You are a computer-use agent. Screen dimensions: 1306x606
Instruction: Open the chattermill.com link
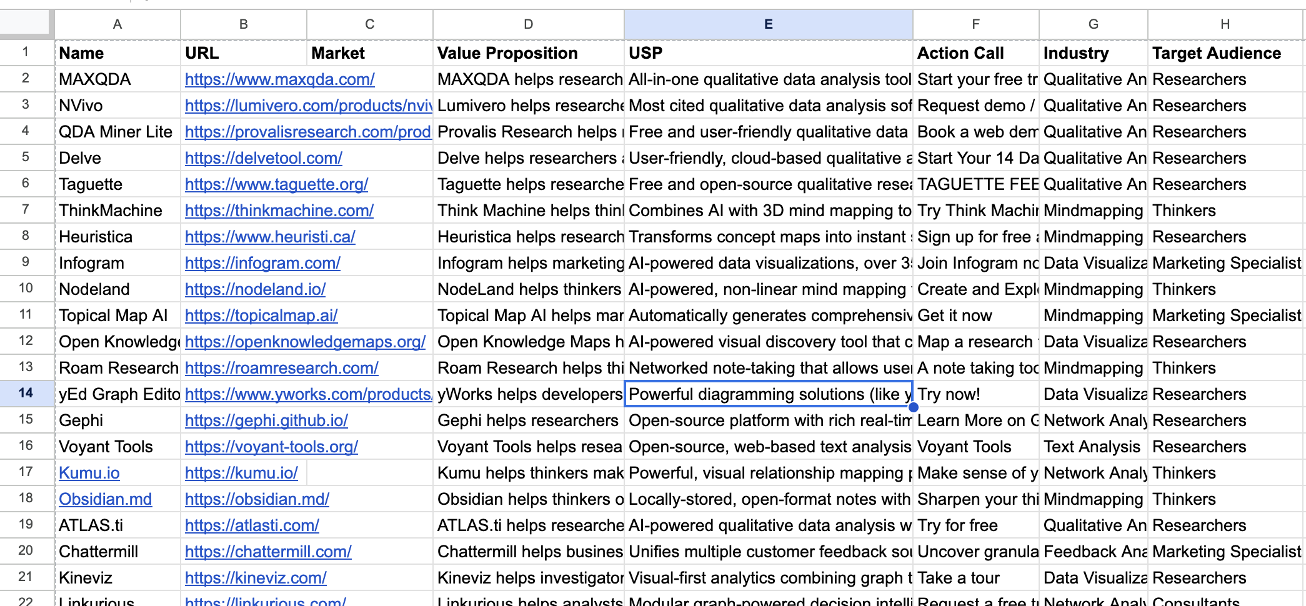[x=268, y=552]
